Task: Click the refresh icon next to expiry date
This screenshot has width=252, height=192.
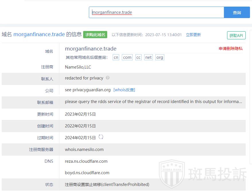Action: click(101, 137)
